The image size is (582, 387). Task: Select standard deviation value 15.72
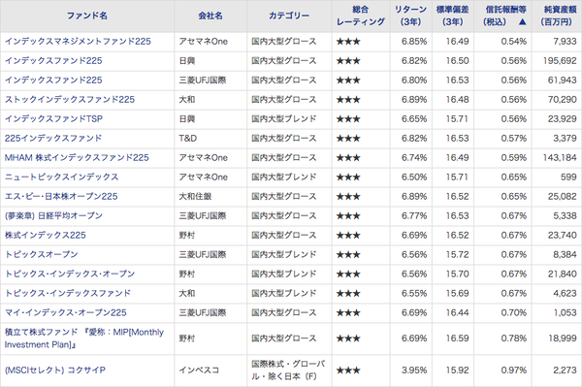(457, 254)
